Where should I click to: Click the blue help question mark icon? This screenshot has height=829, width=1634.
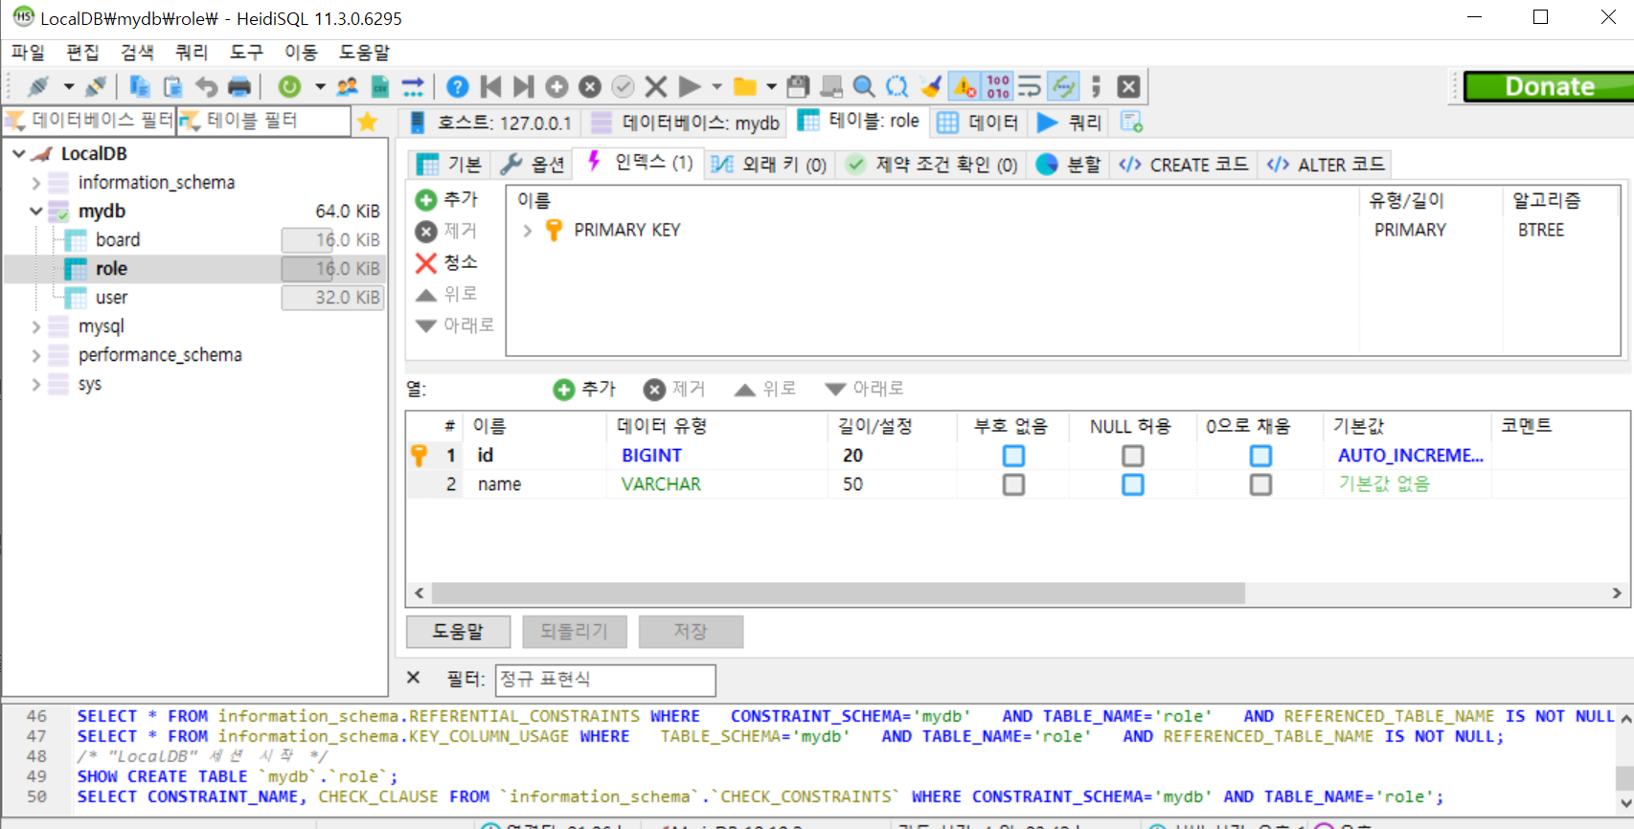point(458,86)
